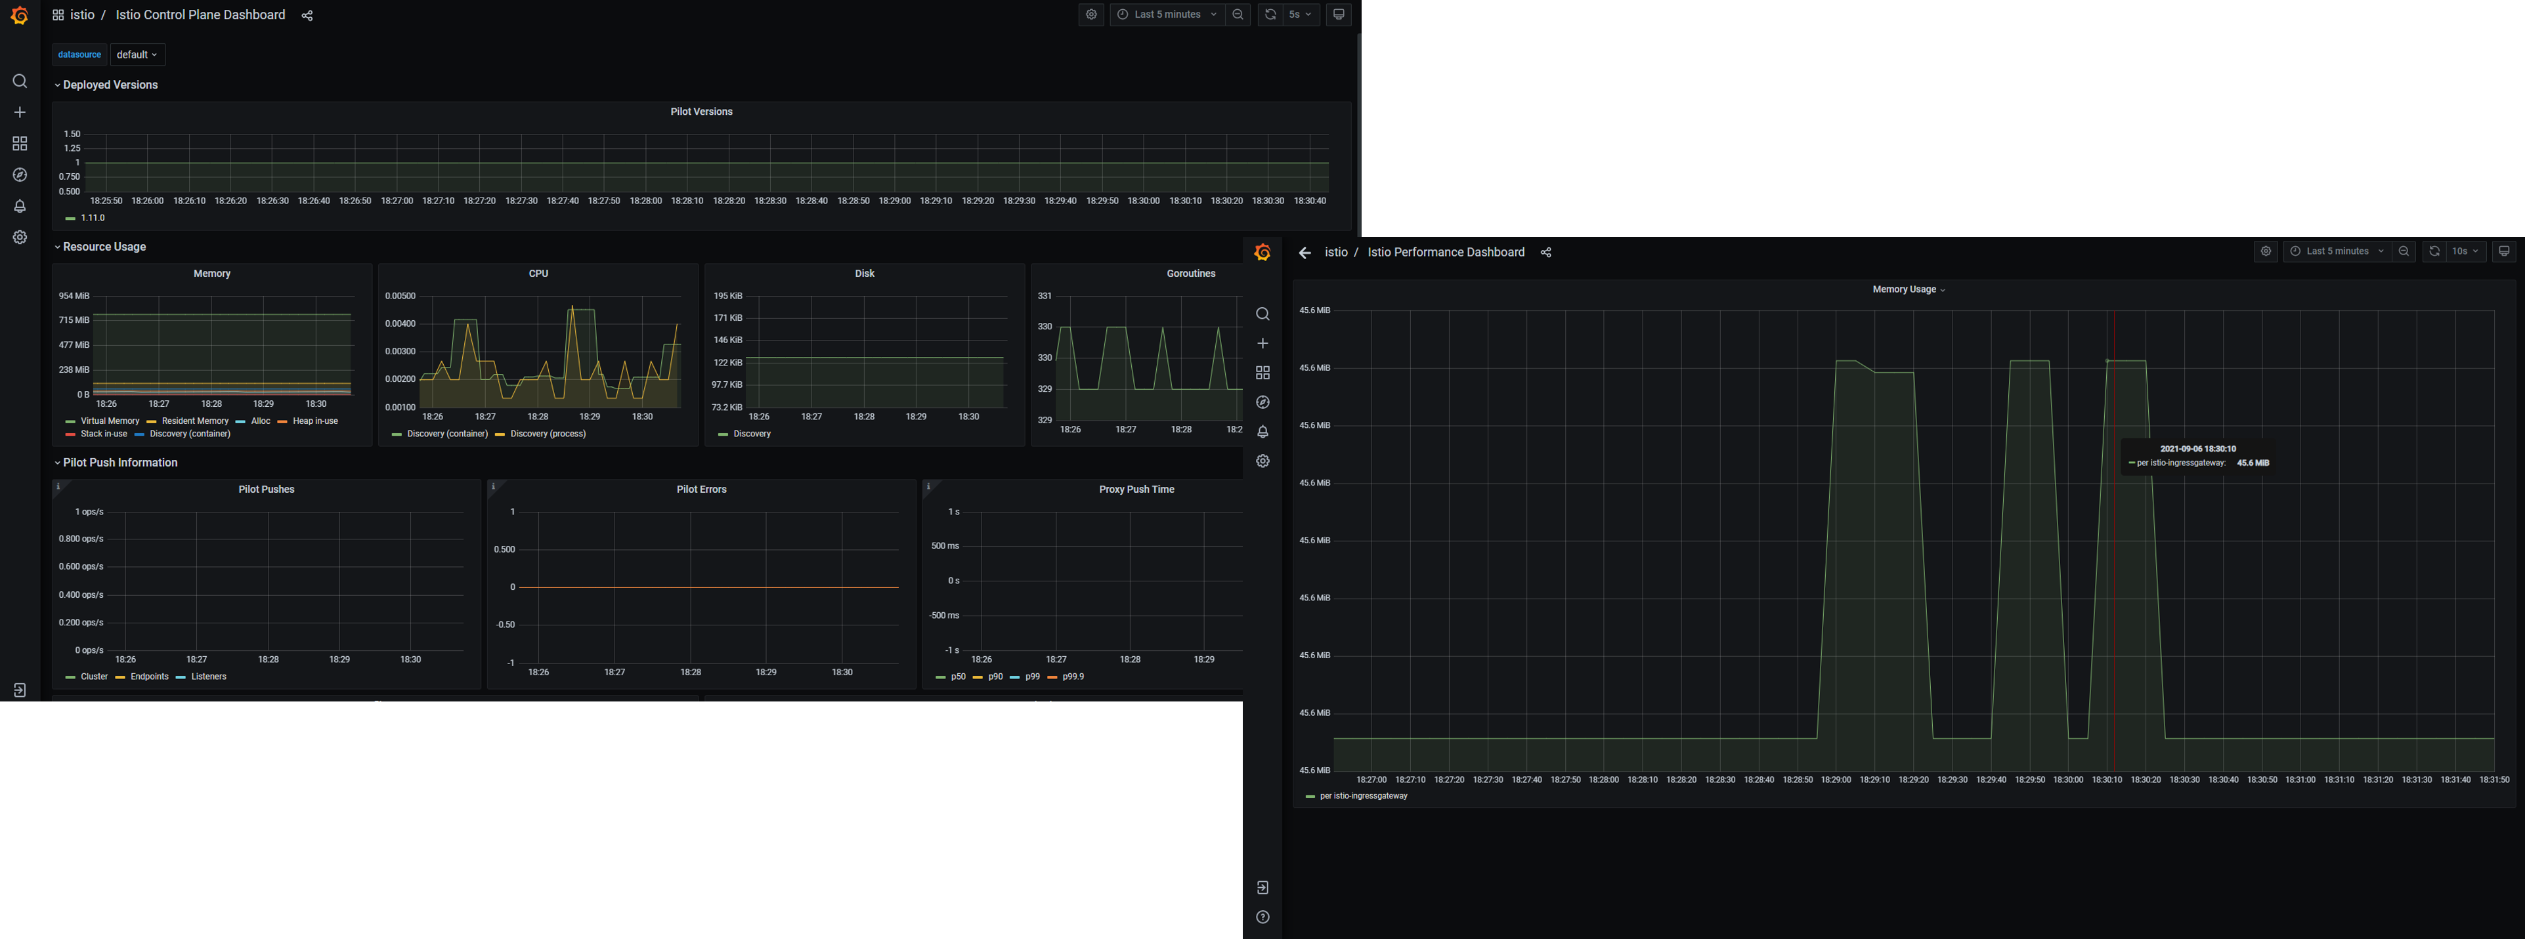The width and height of the screenshot is (2525, 939).
Task: Open Last 5 minutes picker in Control Plane
Action: pos(1167,14)
